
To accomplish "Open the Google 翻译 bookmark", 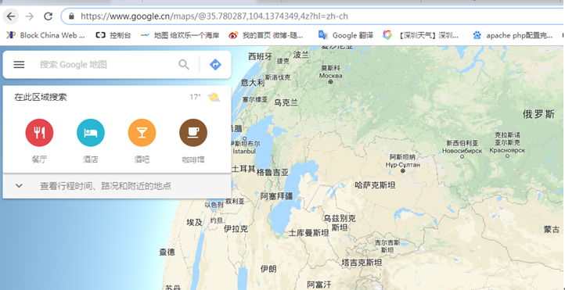I will point(346,35).
